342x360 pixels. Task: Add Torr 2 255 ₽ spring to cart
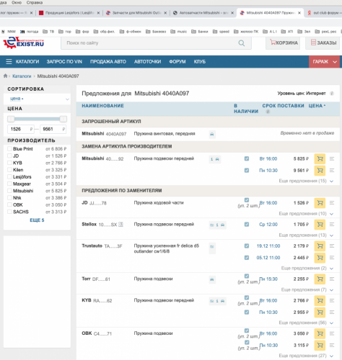(320, 279)
